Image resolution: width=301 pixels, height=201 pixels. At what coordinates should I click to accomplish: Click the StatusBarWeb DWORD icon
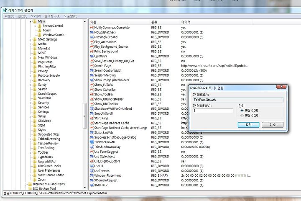(x=92, y=132)
